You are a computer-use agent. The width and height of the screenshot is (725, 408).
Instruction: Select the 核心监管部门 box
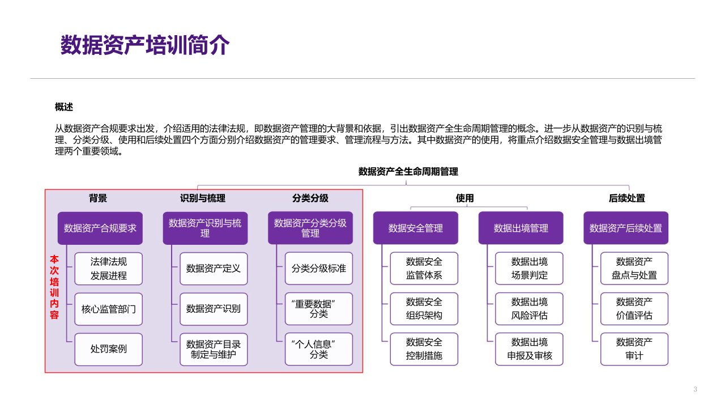tap(109, 309)
